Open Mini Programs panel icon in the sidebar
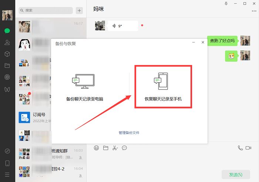Viewport: 259px width, 182px height. point(7,151)
